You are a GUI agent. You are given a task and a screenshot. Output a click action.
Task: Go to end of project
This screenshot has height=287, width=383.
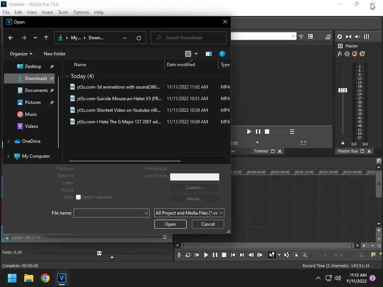[242, 255]
